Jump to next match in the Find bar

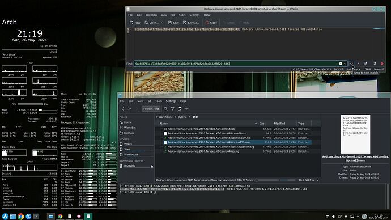[351, 64]
